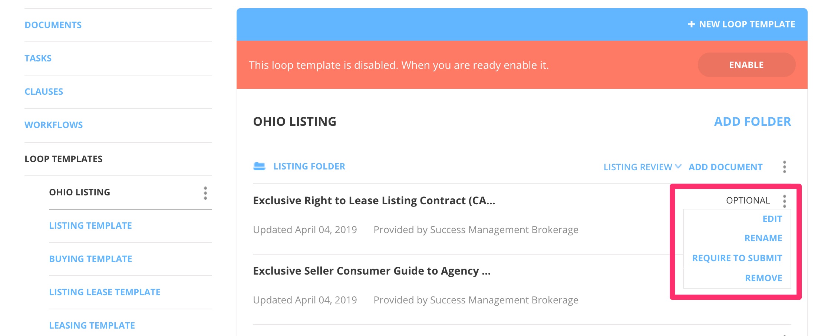The image size is (818, 336).
Task: Choose Remove from document menu
Action: point(763,278)
